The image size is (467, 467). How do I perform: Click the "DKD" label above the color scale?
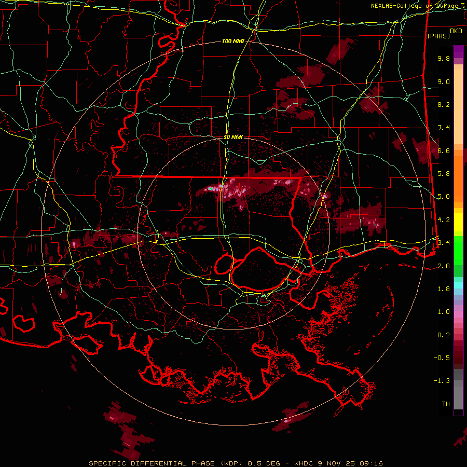pos(456,31)
